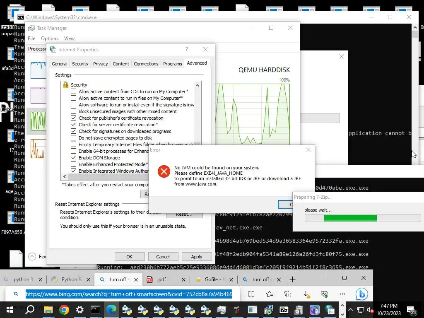Click OK in Internet Properties
This screenshot has height=318, width=424.
coord(130,257)
